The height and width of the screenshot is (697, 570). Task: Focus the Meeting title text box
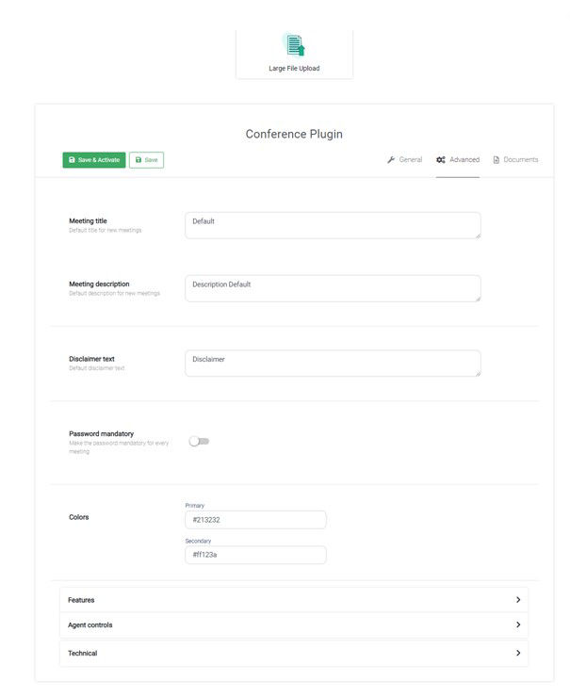[333, 225]
